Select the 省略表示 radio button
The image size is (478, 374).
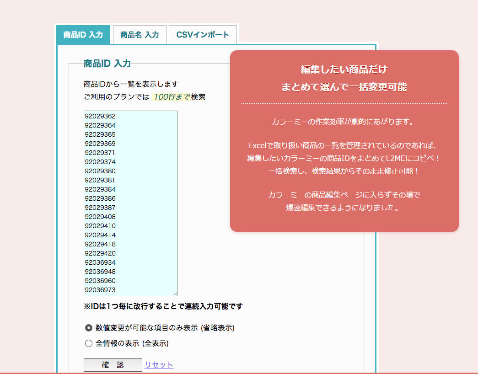[x=89, y=328]
